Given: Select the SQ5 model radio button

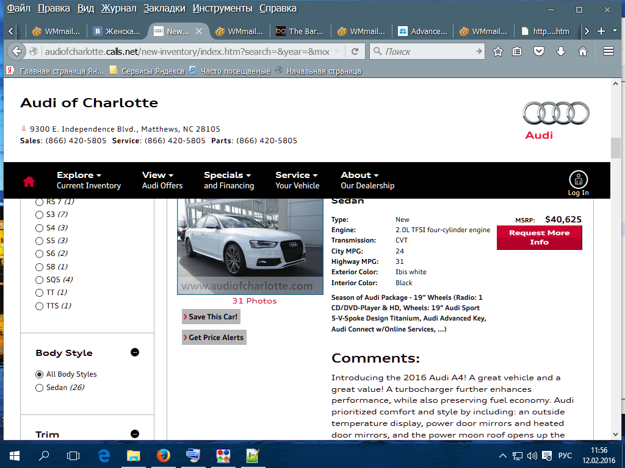Looking at the screenshot, I should tap(39, 280).
